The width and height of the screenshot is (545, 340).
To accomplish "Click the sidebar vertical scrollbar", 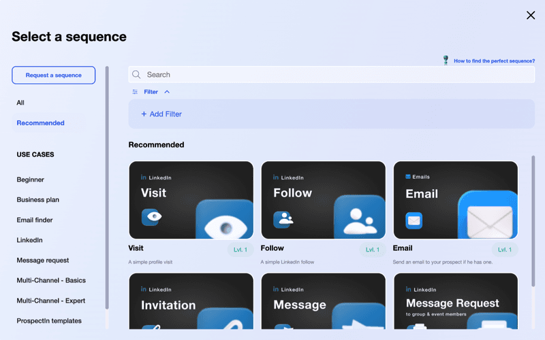I will coord(107,188).
